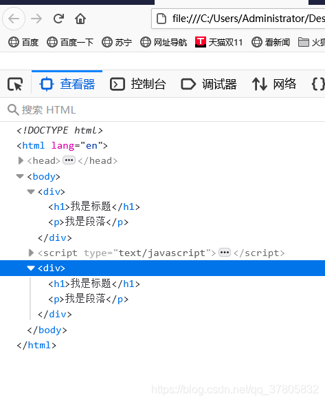Screen dimensions: 325x402
Task: Click the ellipsis badge in script node
Action: tap(225, 253)
